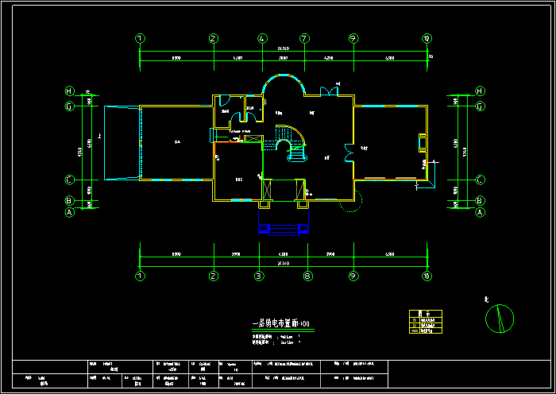This screenshot has height=394, width=556.
Task: Click axis bubble C on the right side
Action: (x=480, y=180)
